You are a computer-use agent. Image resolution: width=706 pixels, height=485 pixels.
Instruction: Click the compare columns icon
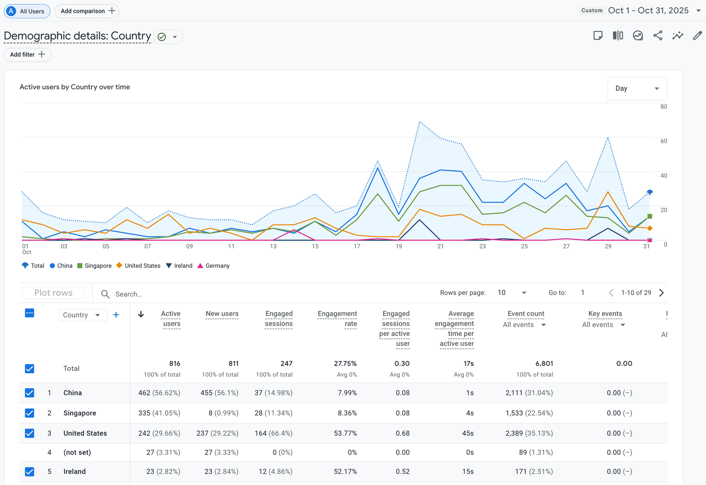[618, 36]
